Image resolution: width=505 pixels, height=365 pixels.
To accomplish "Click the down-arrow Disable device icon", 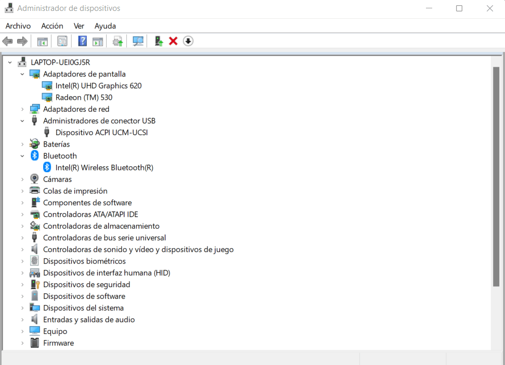I will click(188, 41).
